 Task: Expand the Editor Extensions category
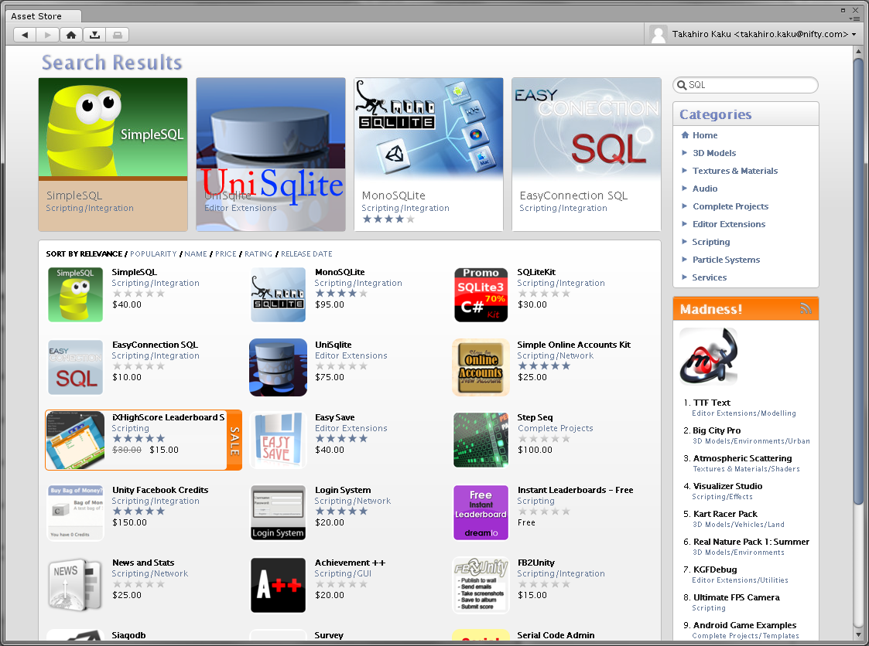728,223
